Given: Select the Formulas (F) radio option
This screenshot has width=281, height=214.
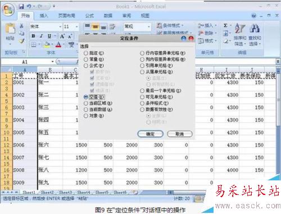Looking at the screenshot, I should [x=86, y=66].
